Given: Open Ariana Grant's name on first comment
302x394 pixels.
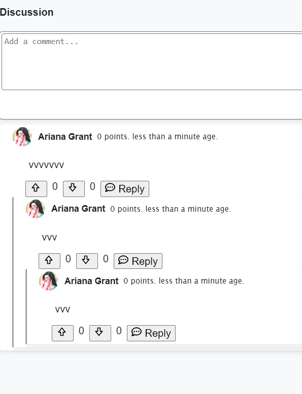Looking at the screenshot, I should [65, 137].
